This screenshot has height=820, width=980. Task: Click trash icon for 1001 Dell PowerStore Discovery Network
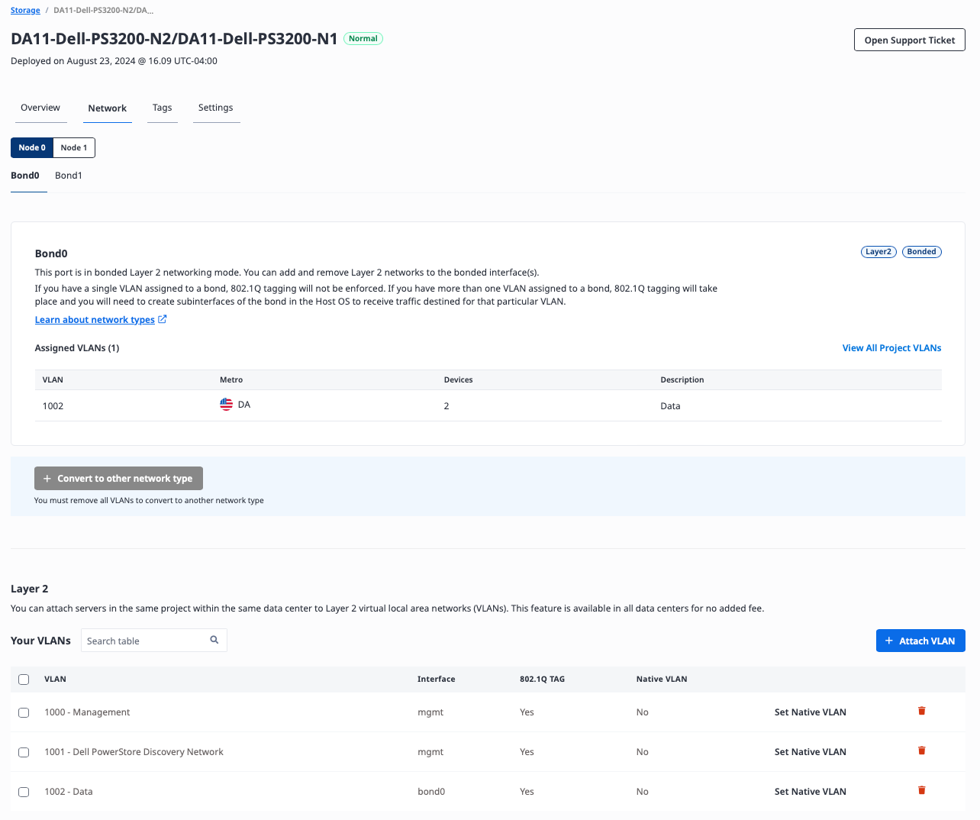click(x=921, y=751)
